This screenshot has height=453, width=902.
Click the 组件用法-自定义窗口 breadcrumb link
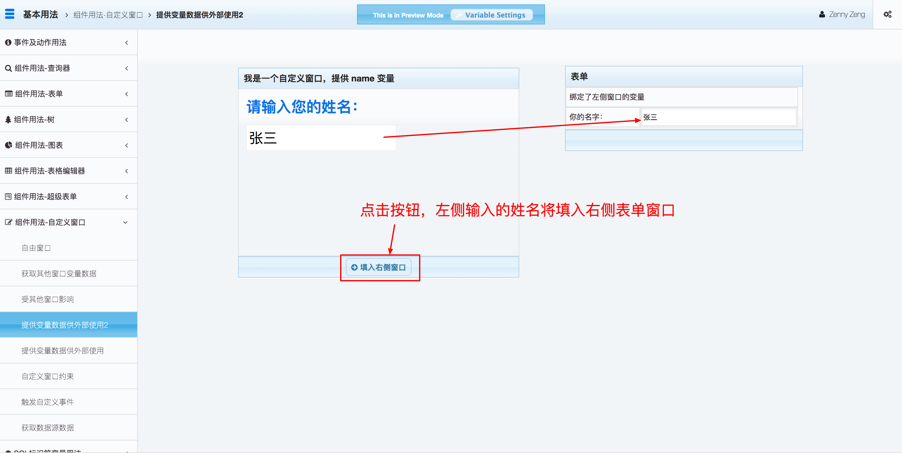(108, 15)
